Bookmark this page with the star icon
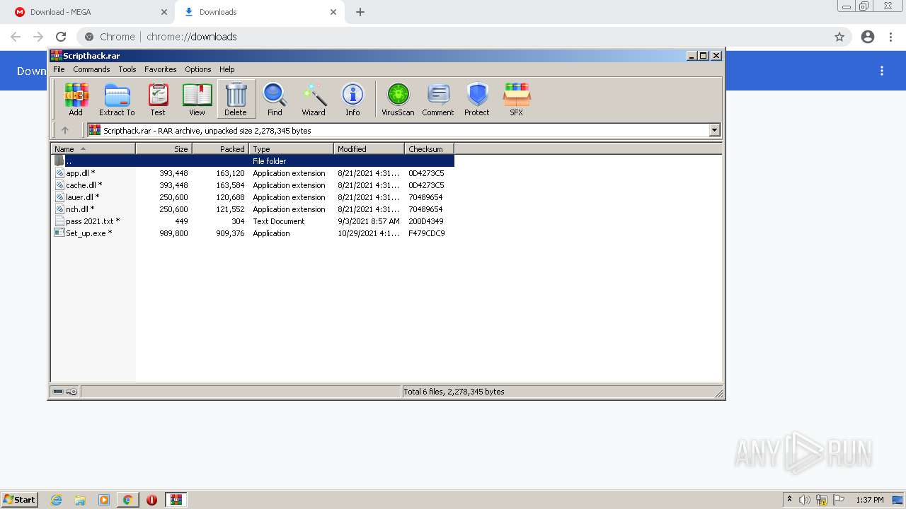This screenshot has width=906, height=509. click(x=839, y=37)
